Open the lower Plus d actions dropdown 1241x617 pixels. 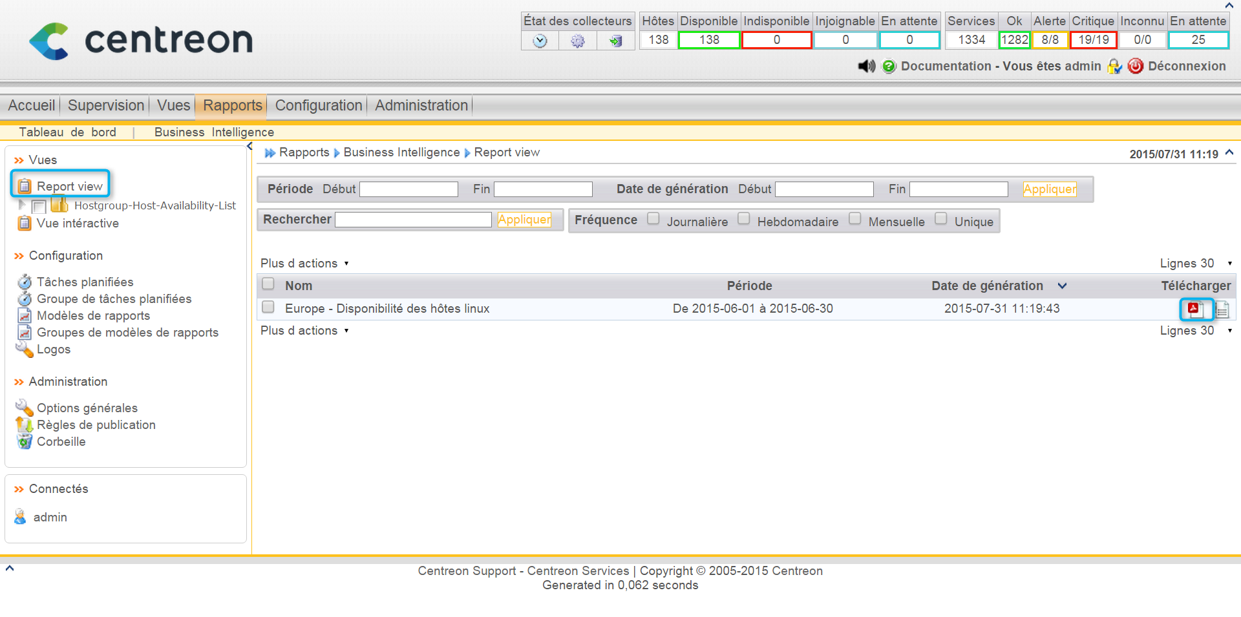point(304,330)
